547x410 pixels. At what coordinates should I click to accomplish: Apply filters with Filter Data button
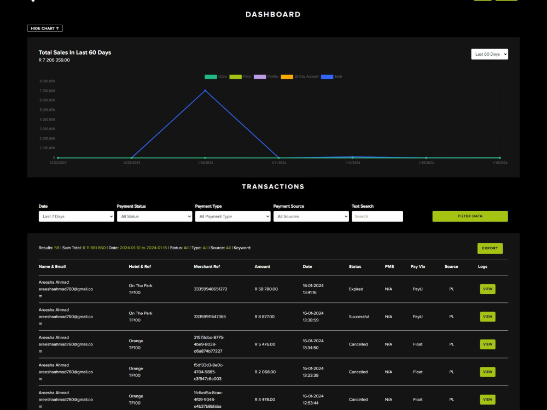pos(470,216)
